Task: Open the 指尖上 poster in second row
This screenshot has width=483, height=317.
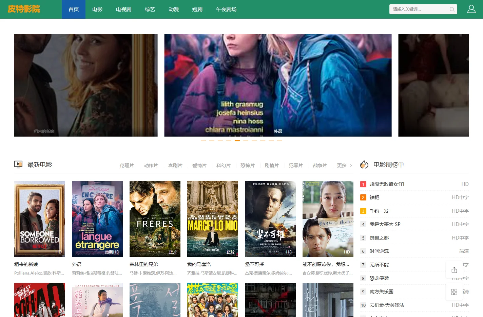Action: 97,300
